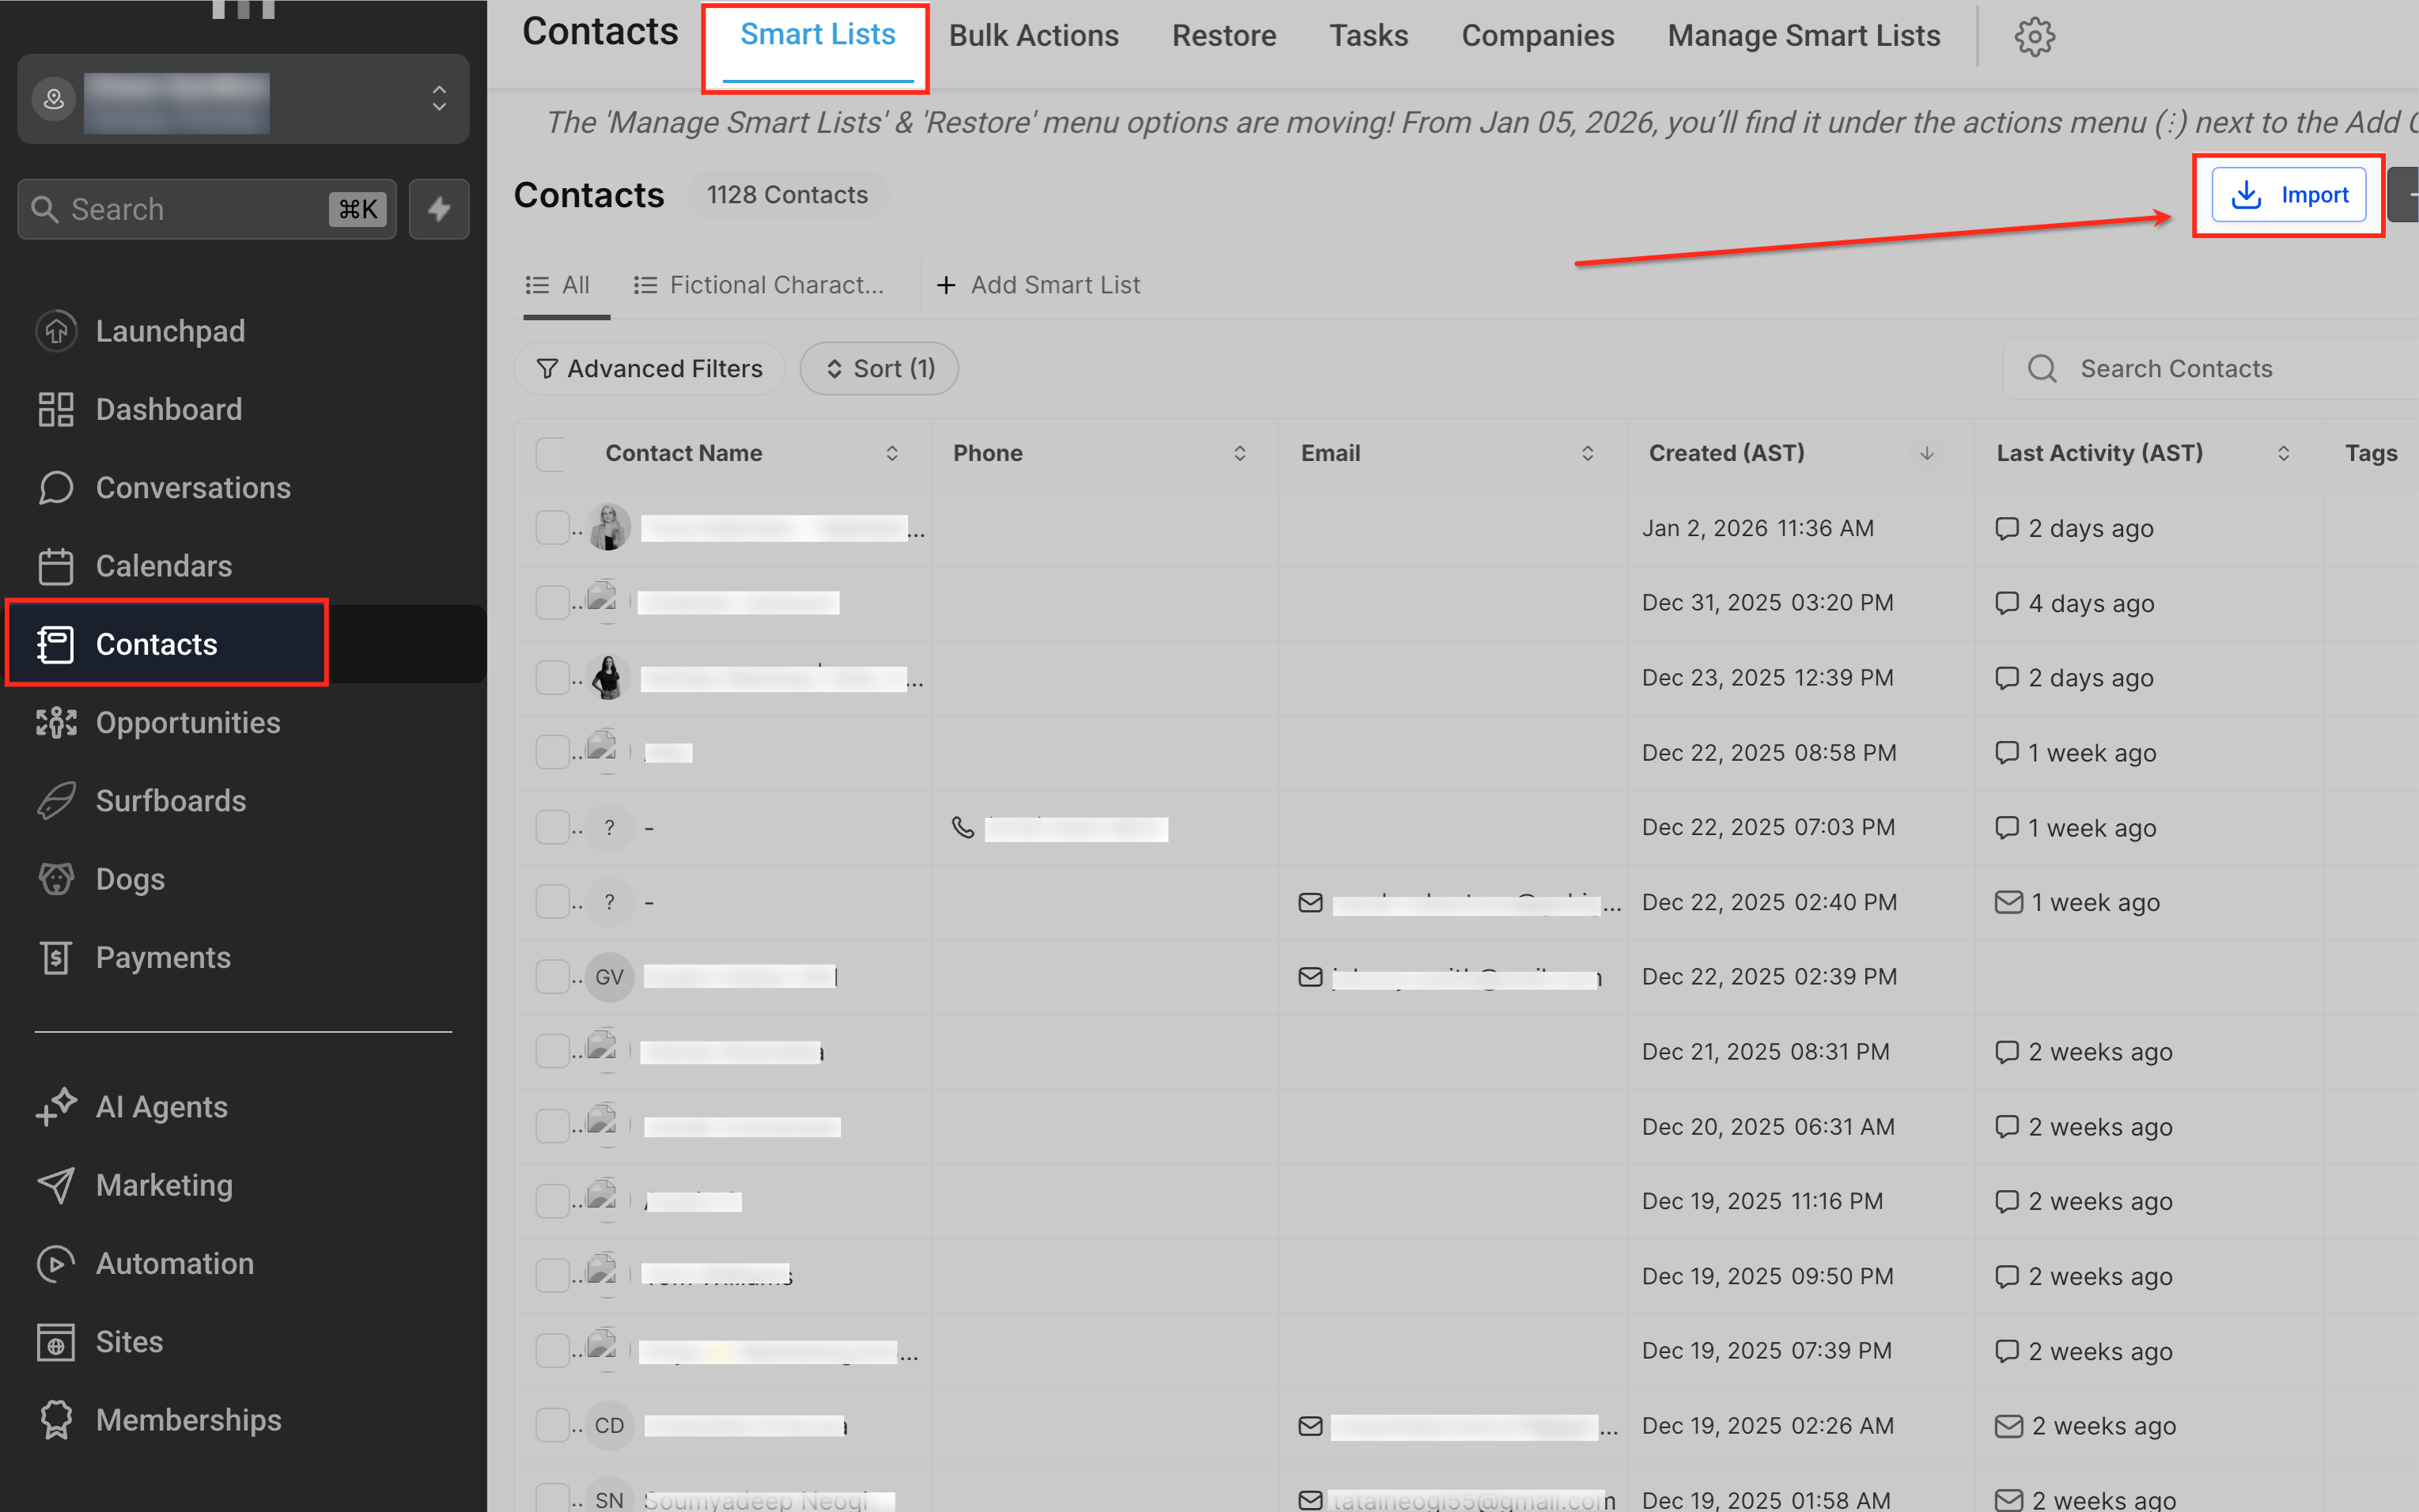Screen dimensions: 2419x1512
Task: Sort by the Contact Name column arrows
Action: (x=891, y=453)
